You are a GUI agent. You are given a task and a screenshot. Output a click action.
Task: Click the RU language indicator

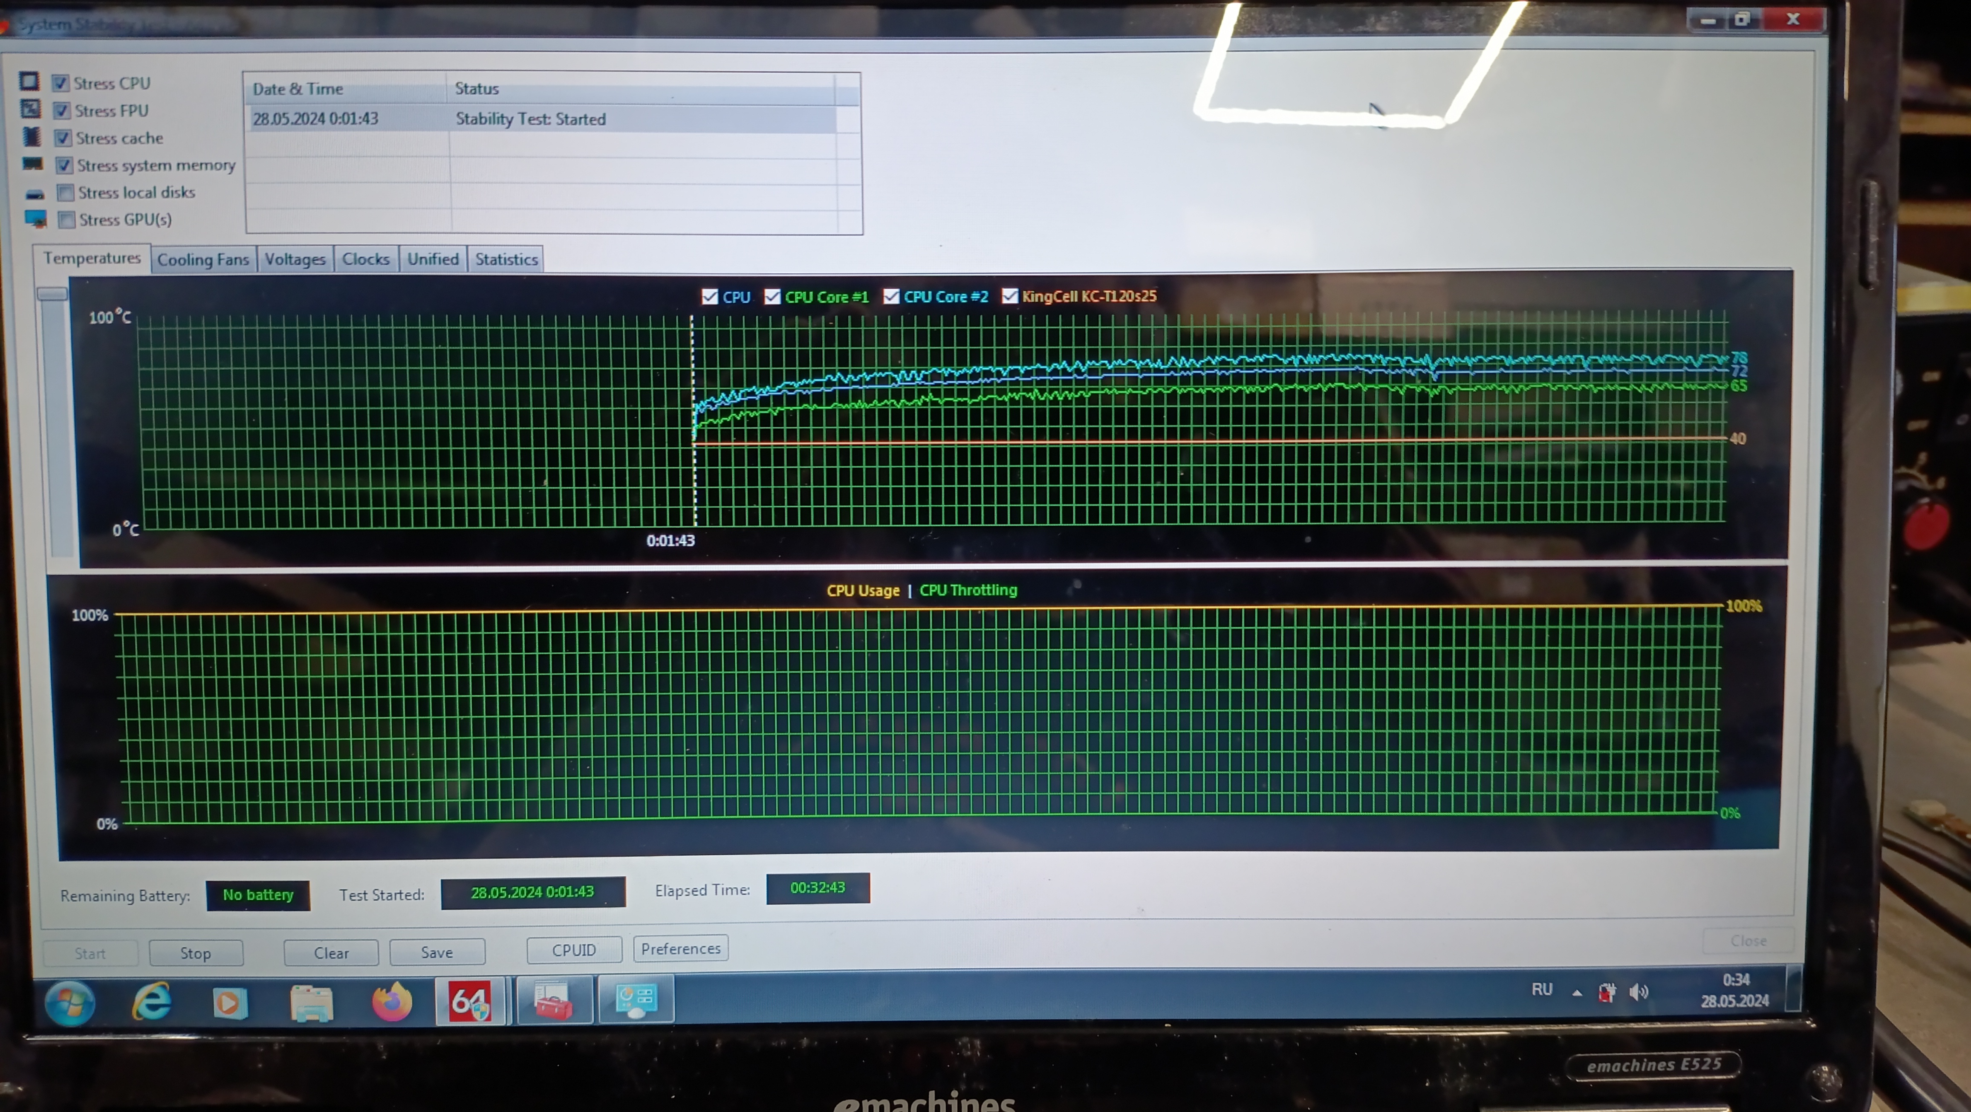click(x=1542, y=990)
